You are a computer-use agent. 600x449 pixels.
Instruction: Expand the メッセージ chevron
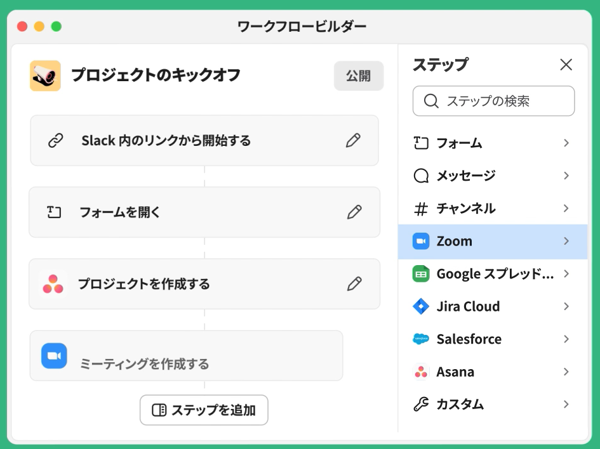coord(566,176)
